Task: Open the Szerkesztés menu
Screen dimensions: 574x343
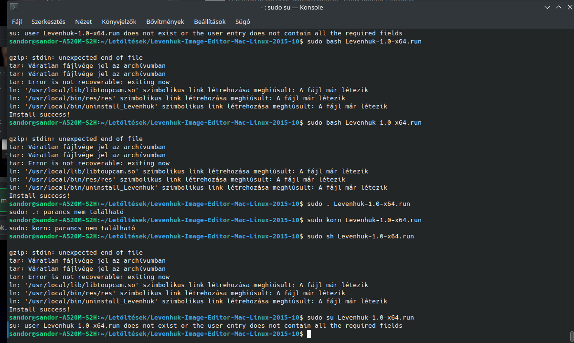Action: click(x=49, y=21)
